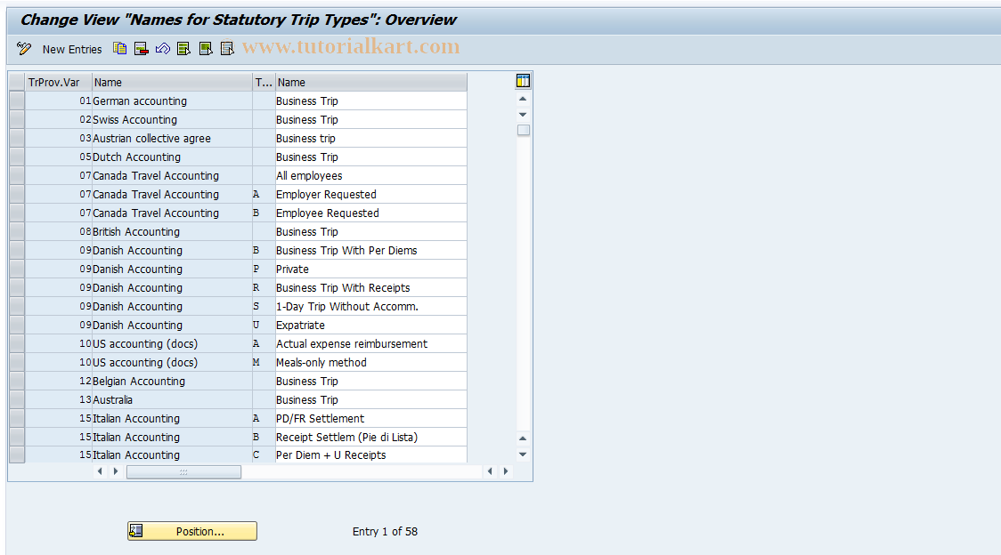Select row selector for Meals-only method entry

[x=17, y=362]
